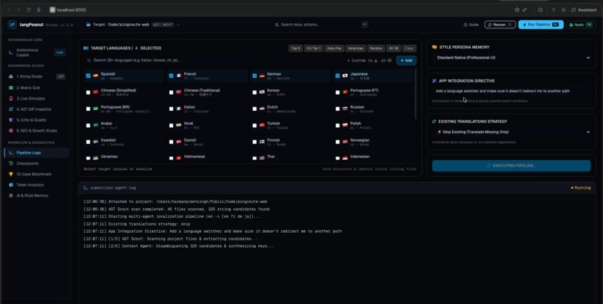This screenshot has width=603, height=304.
Task: Select the Nordics language preset
Action: (376, 49)
